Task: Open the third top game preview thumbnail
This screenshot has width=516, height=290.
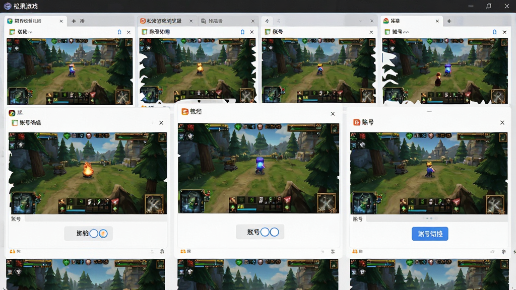Action: pyautogui.click(x=318, y=70)
